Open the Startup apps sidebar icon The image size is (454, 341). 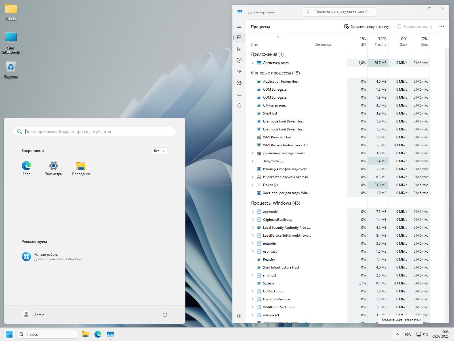pyautogui.click(x=239, y=72)
